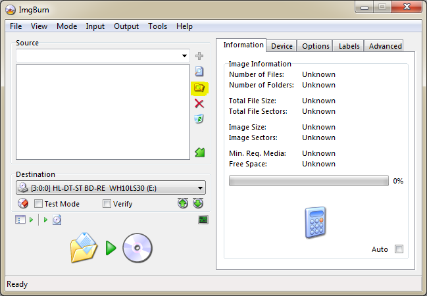
Task: Click the Number of Folders label
Action: coord(261,85)
